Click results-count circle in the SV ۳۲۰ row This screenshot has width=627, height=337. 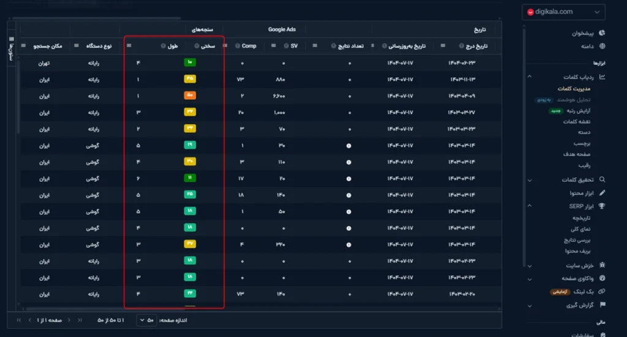coord(348,244)
